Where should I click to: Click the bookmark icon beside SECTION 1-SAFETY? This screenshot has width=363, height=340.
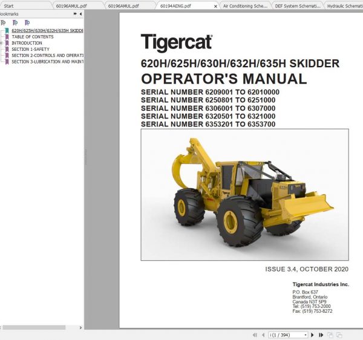(7, 49)
